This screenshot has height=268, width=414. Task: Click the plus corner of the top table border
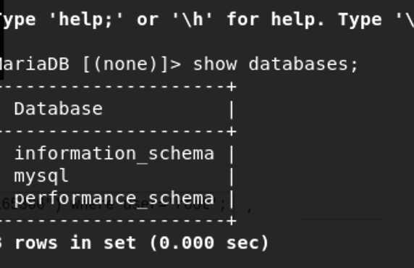point(232,87)
